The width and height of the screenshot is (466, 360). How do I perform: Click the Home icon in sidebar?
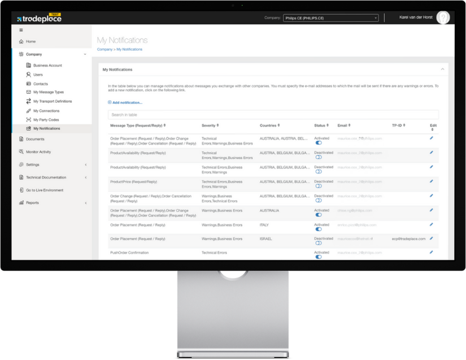21,41
